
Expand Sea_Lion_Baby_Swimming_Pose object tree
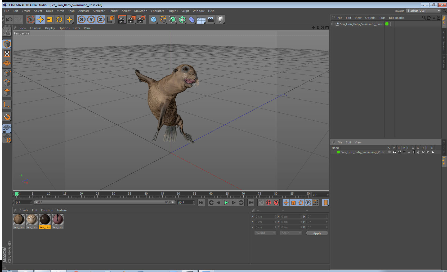(x=333, y=24)
